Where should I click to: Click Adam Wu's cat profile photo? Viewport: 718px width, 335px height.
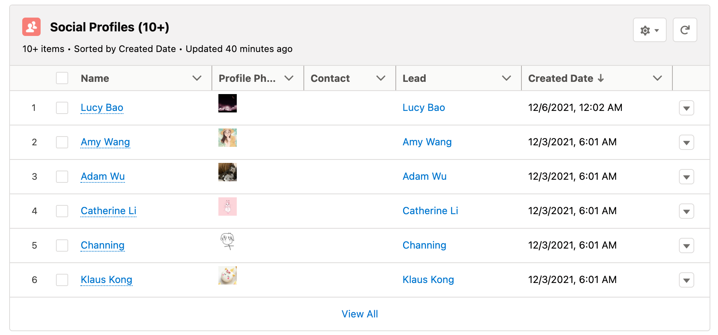point(228,172)
